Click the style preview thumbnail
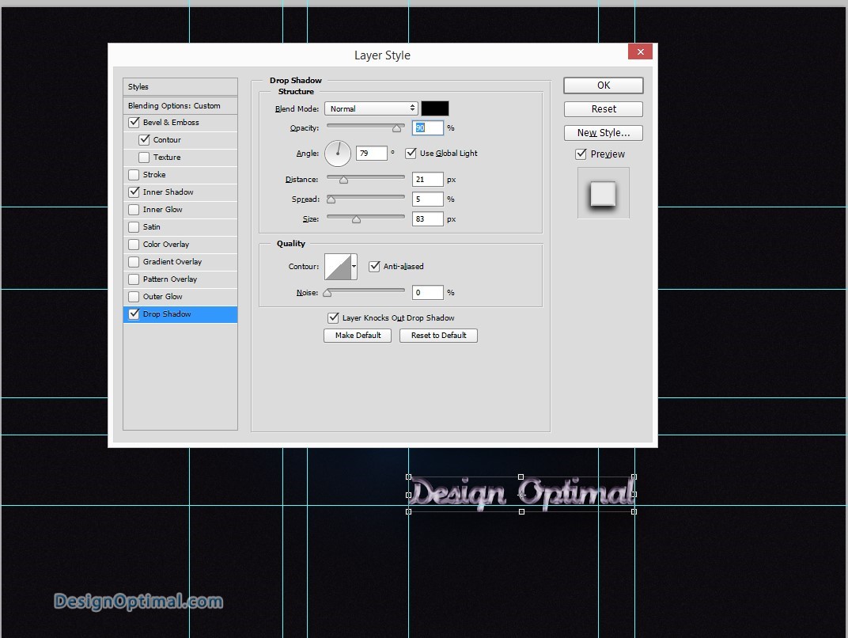The height and width of the screenshot is (638, 848). coord(603,193)
